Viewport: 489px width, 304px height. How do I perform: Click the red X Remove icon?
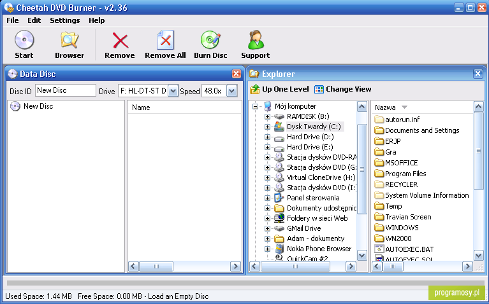[x=120, y=41]
